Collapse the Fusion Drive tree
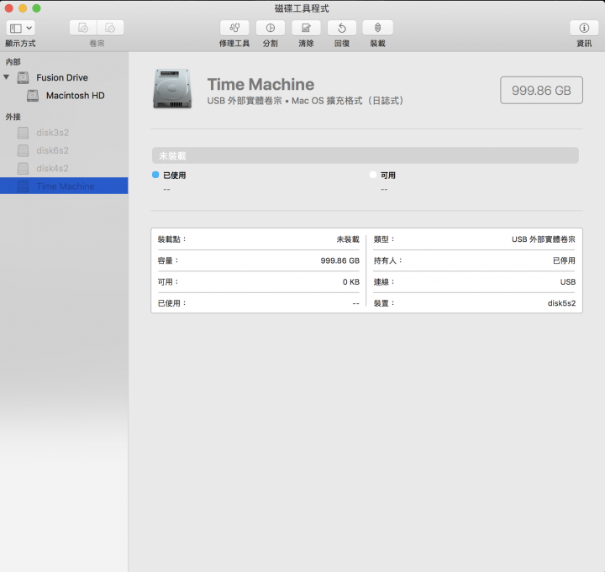This screenshot has height=572, width=605. (x=6, y=77)
